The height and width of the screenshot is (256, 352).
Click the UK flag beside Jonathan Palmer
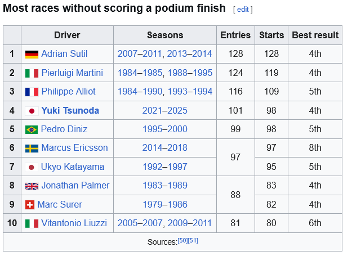pyautogui.click(x=32, y=186)
